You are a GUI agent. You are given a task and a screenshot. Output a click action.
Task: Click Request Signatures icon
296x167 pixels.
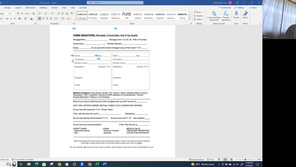click(226, 16)
